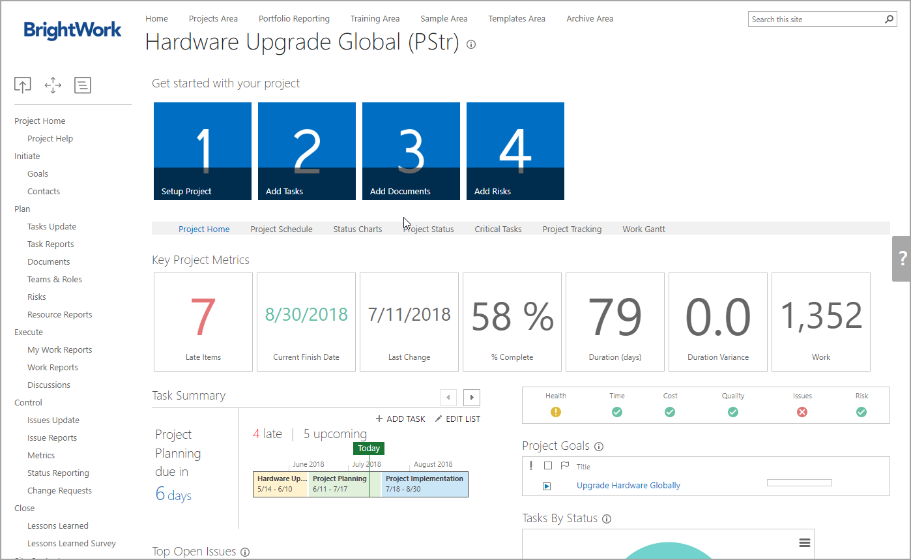Click info icon next to Tasks By Status
This screenshot has width=911, height=560.
(x=607, y=519)
